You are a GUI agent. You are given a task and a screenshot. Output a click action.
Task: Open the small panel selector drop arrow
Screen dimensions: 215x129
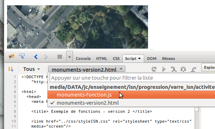coord(69,57)
